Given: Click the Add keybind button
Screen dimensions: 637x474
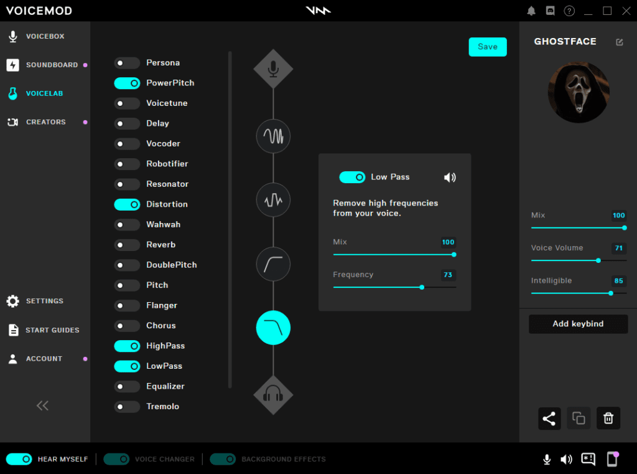Looking at the screenshot, I should tap(578, 324).
